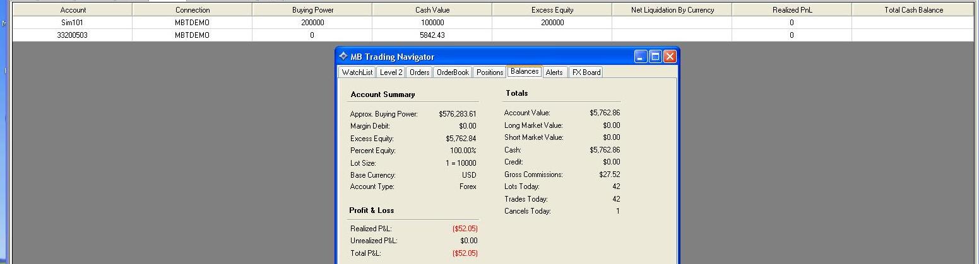Sort by the Buying Power column header
Image resolution: width=979 pixels, height=264 pixels.
coord(312,10)
